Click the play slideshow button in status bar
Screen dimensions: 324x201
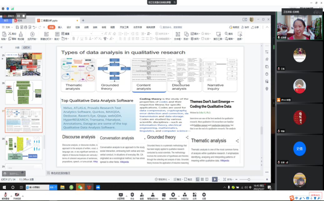click(x=215, y=179)
